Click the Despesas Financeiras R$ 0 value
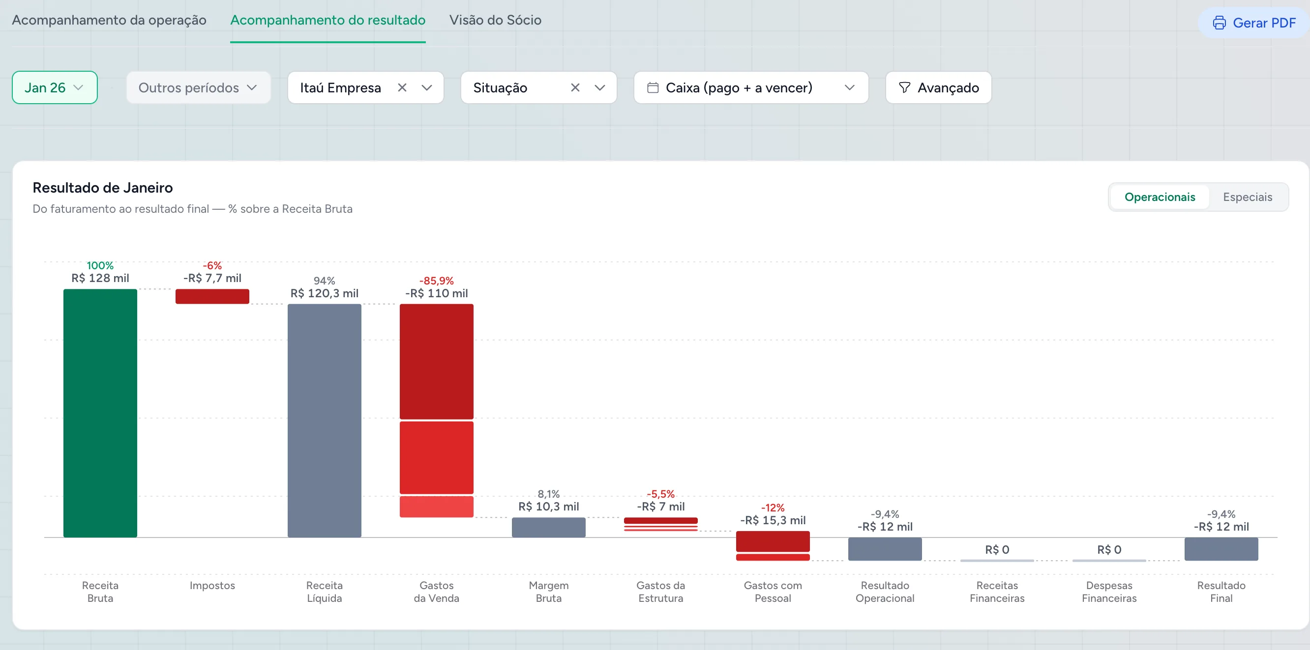Screen dimensions: 1310x650 tap(1109, 549)
